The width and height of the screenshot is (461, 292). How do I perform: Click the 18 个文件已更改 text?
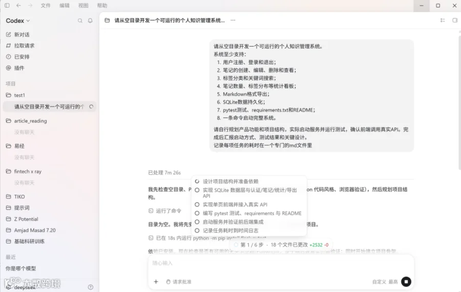(289, 245)
